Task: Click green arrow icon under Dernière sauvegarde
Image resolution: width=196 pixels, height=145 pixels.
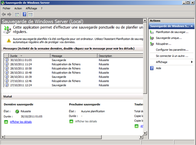Action: coord(6,122)
